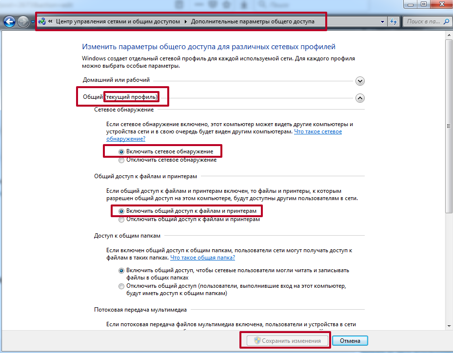Collapse the "Общий (текущий профиль)" section
The image size is (453, 353).
pyautogui.click(x=360, y=98)
